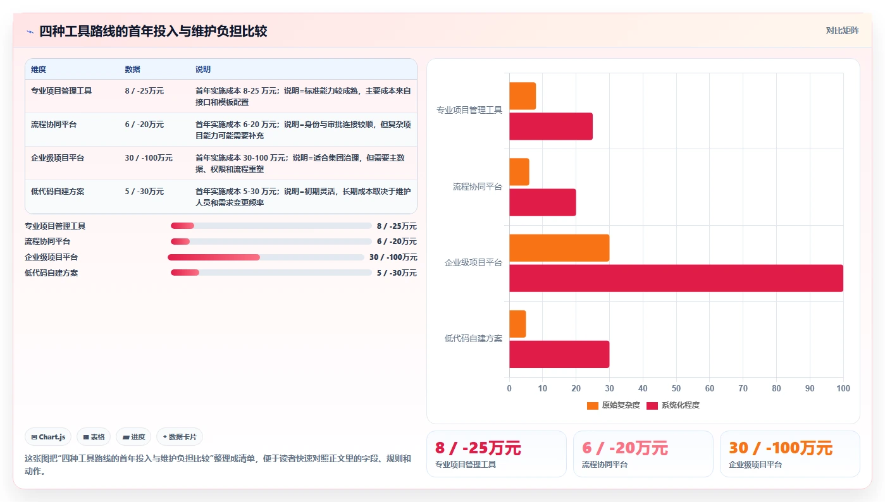
Task: Click the 低代码自建方案 chart axis label
Action: pyautogui.click(x=473, y=339)
